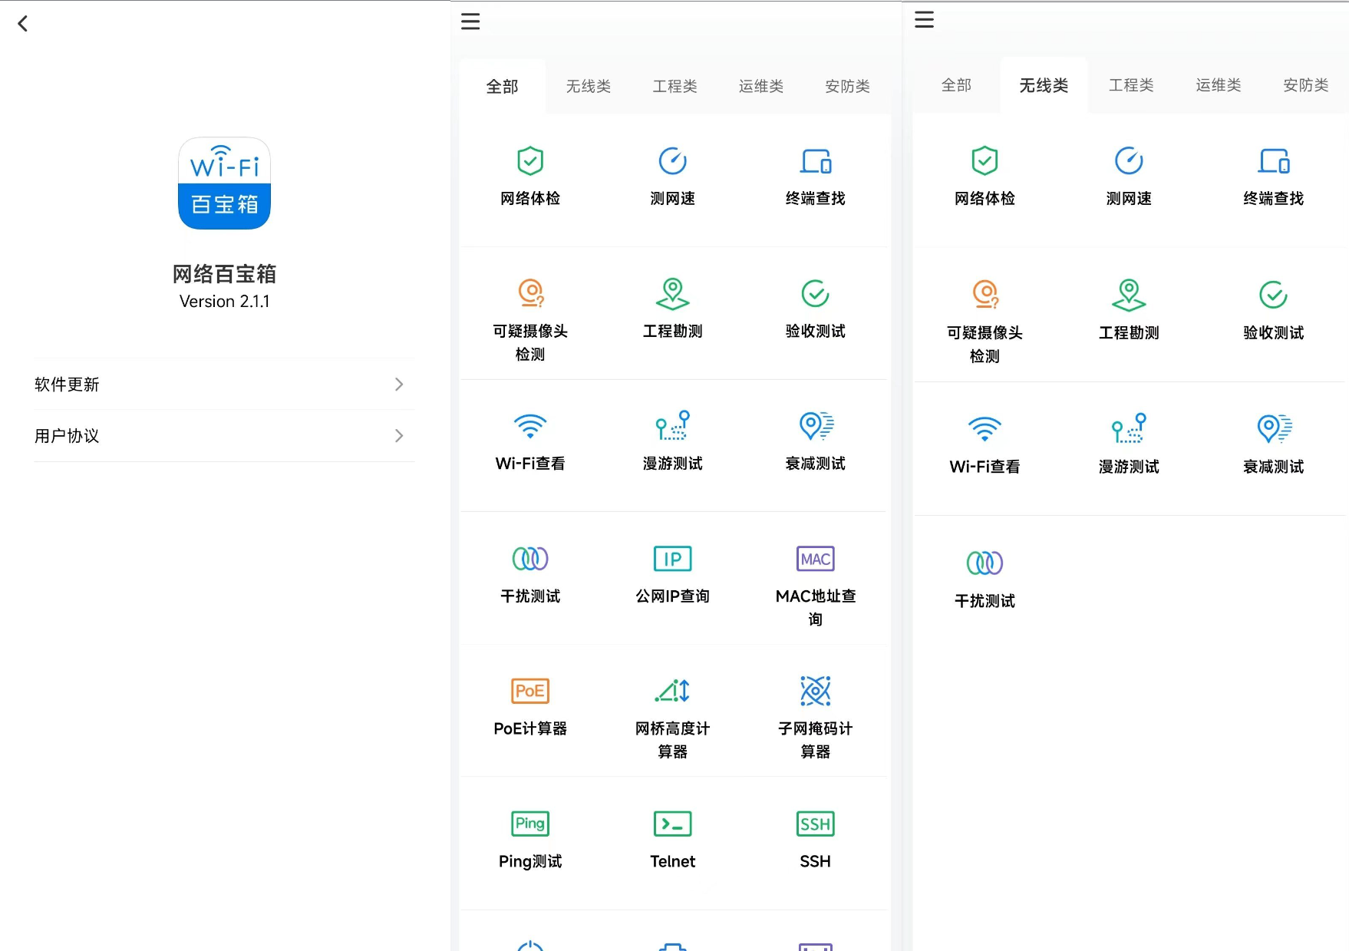Open 工程勘测 map pin icon in middle screen

(x=673, y=293)
